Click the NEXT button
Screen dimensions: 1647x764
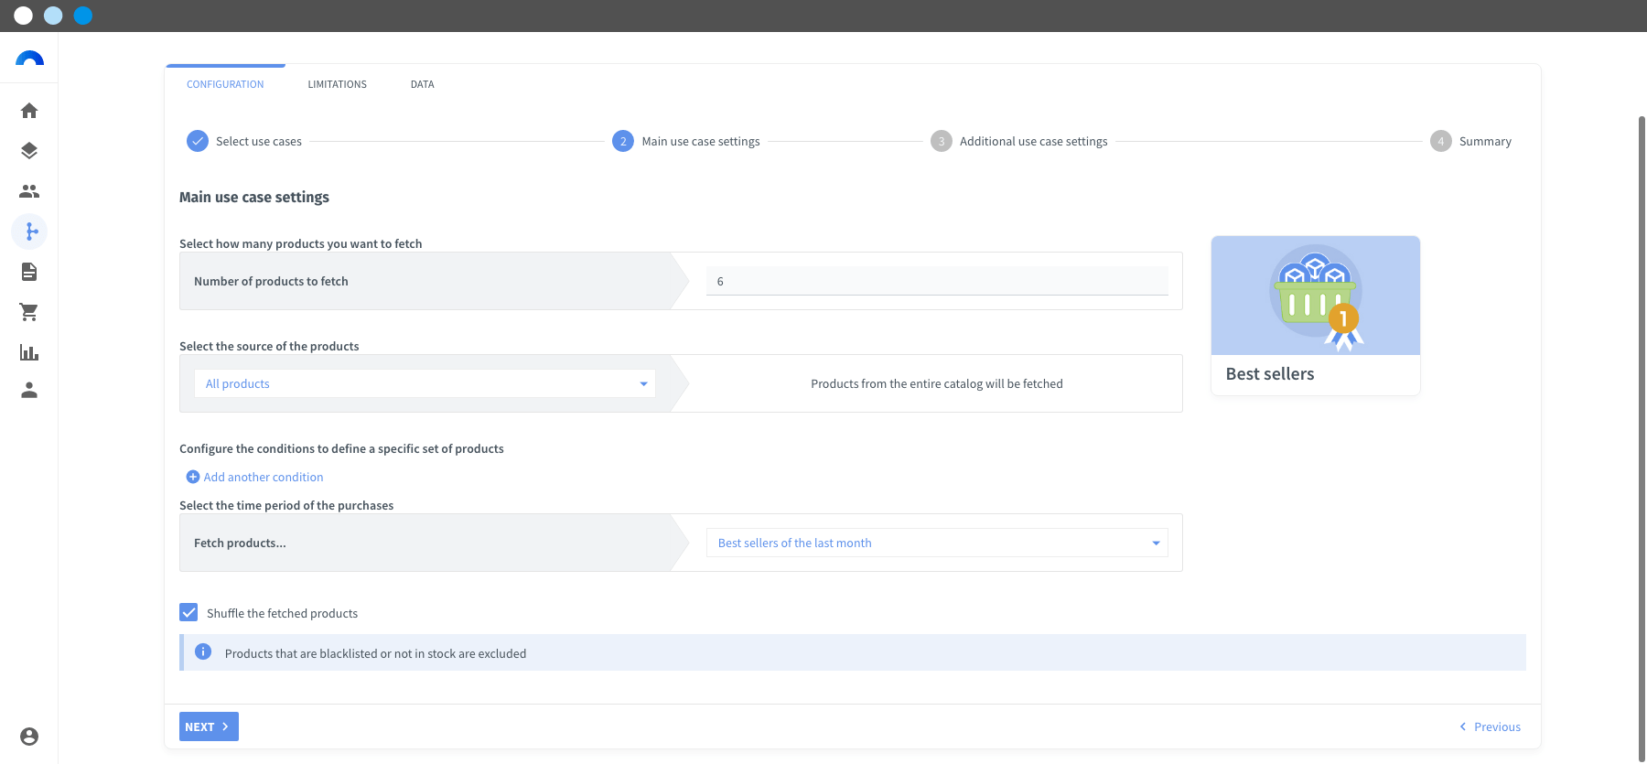[x=209, y=726]
